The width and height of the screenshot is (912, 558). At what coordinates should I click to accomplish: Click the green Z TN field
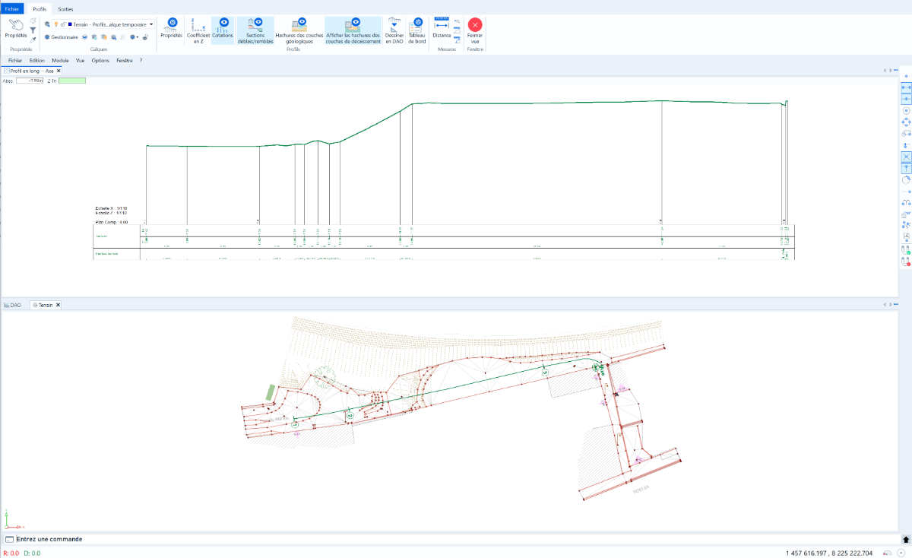click(72, 80)
